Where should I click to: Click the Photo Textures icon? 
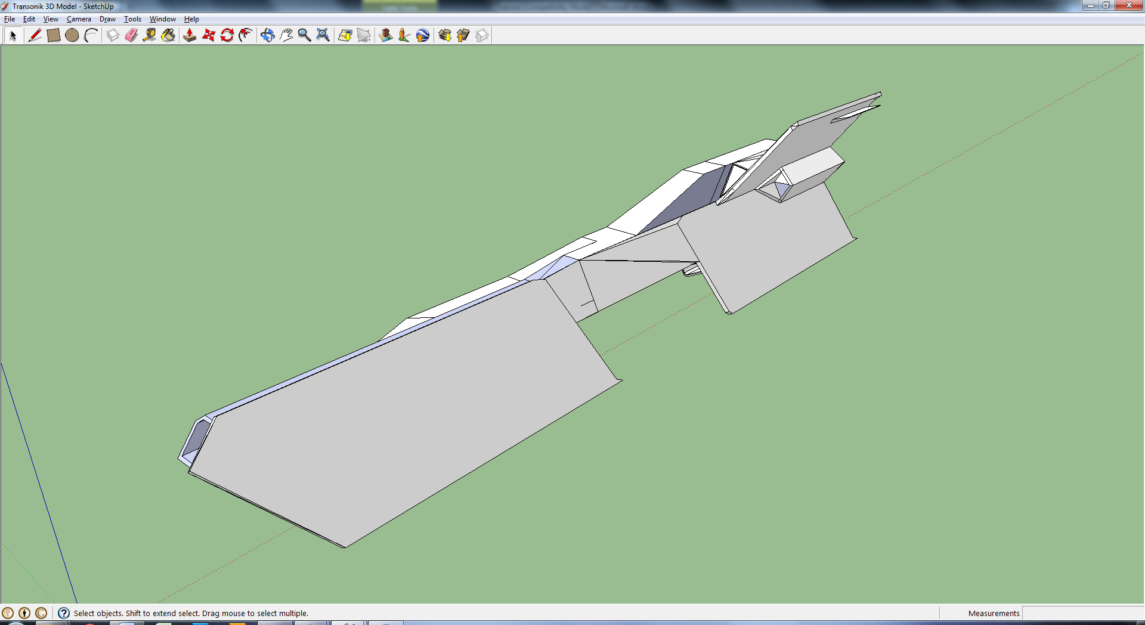point(404,35)
